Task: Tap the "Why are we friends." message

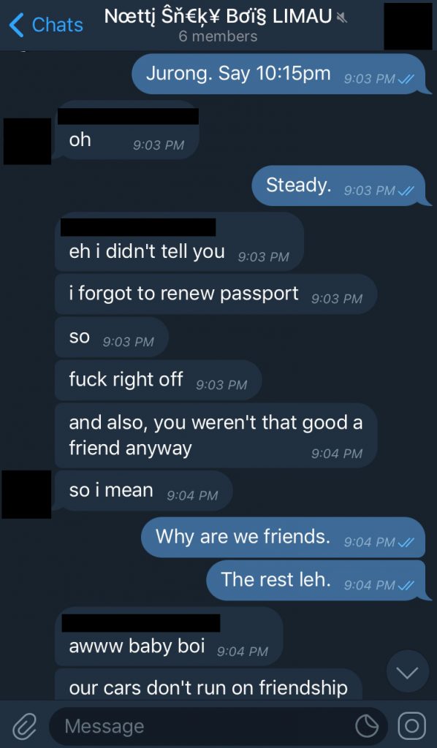Action: (x=284, y=538)
